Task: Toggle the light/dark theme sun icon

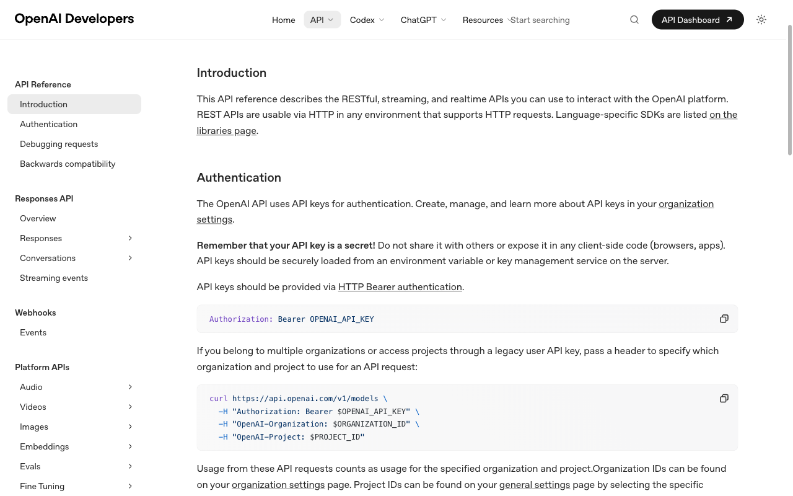Action: coord(761,19)
